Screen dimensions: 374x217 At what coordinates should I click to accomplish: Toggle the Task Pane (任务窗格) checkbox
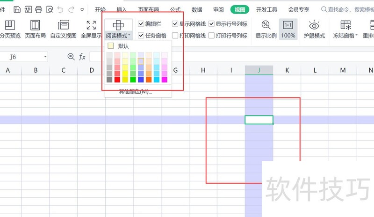coord(141,36)
